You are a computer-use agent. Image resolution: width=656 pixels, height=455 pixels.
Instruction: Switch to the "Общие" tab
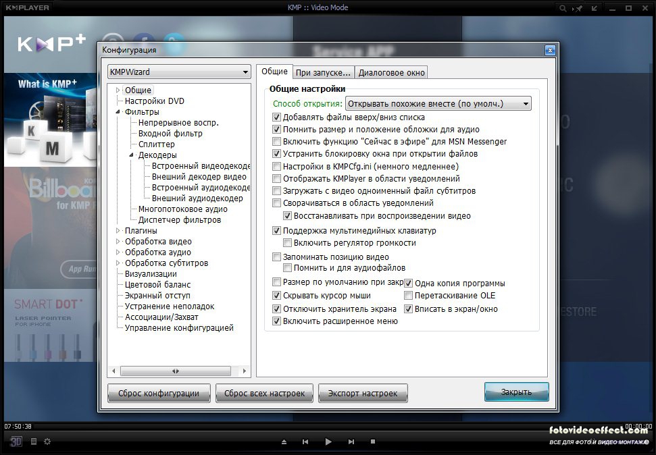[x=274, y=72]
